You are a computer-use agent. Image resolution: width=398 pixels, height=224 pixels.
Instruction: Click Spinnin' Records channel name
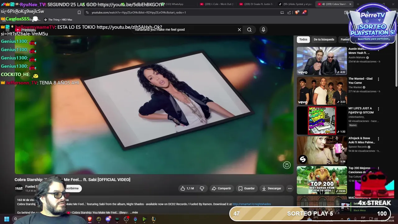point(358,147)
